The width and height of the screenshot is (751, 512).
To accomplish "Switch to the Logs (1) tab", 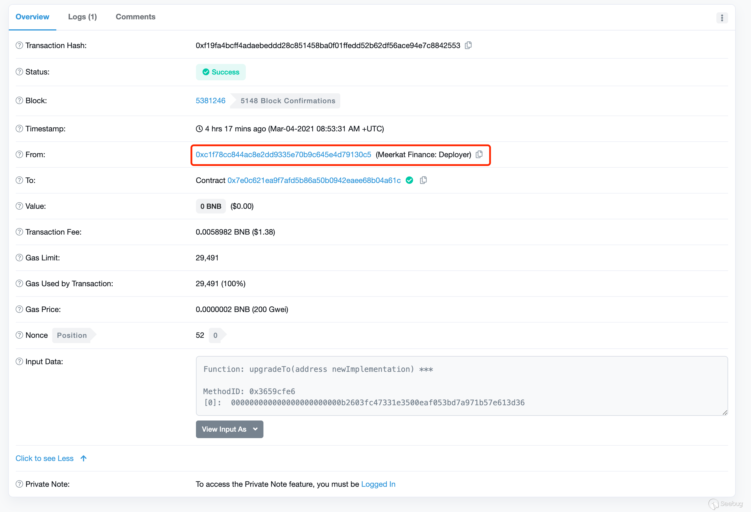I will [82, 17].
